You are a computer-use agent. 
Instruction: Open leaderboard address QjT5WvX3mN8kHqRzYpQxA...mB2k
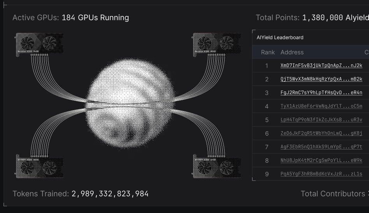(x=321, y=79)
